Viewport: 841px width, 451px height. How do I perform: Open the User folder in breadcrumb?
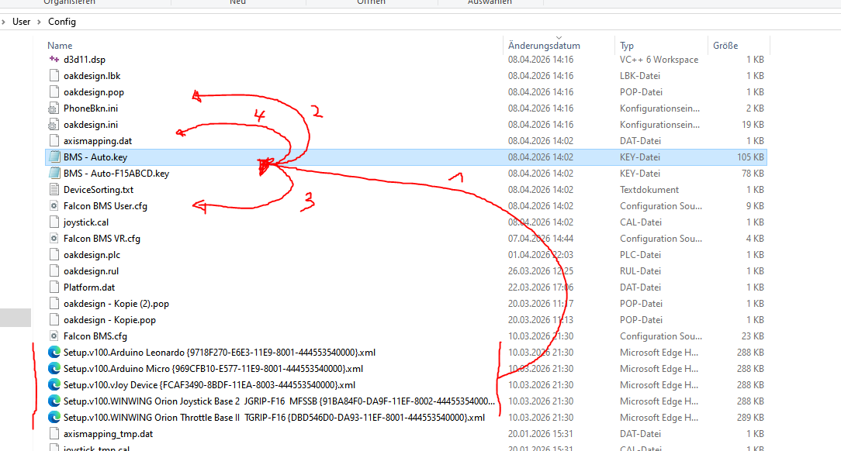[22, 22]
